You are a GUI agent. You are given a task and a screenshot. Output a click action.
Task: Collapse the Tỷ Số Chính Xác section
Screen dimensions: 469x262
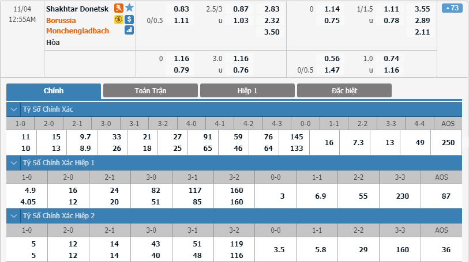pyautogui.click(x=14, y=109)
